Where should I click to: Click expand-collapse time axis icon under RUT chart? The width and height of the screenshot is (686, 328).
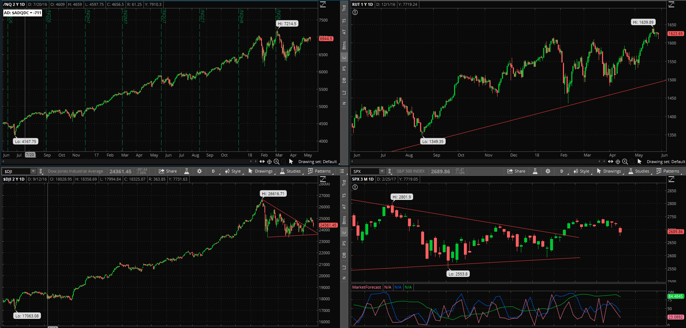point(610,162)
